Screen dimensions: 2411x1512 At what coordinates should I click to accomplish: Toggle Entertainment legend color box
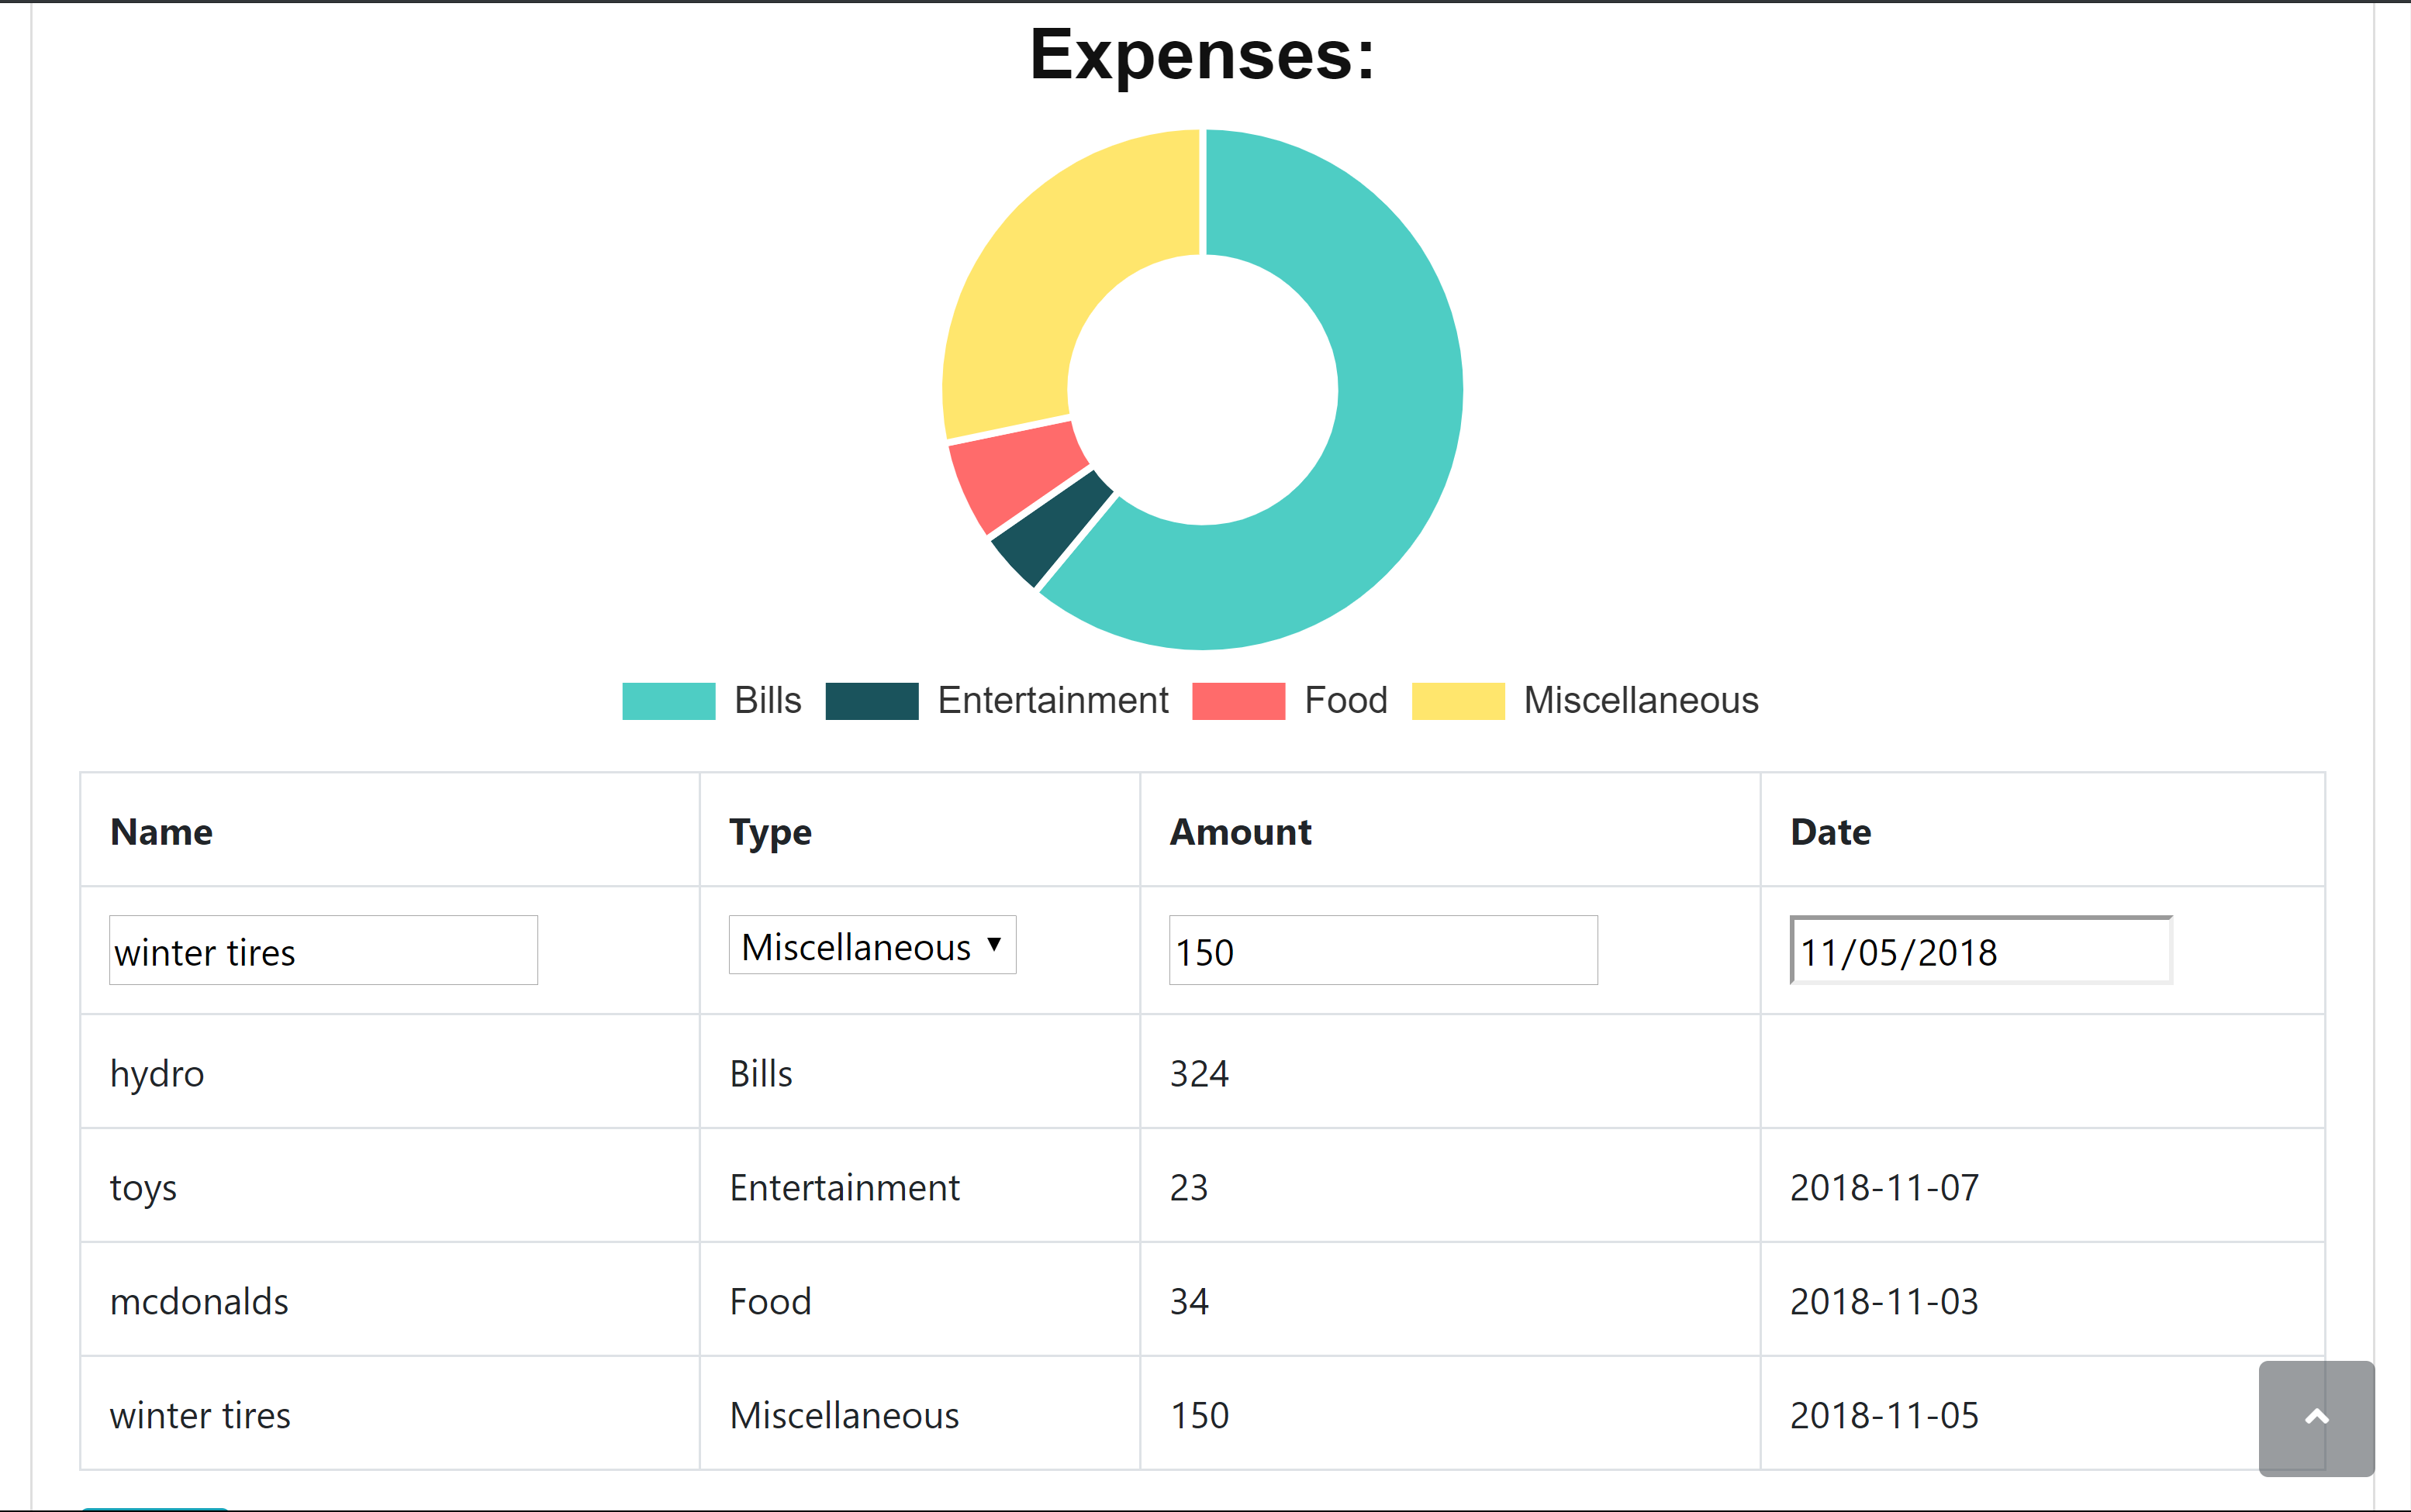click(x=872, y=701)
